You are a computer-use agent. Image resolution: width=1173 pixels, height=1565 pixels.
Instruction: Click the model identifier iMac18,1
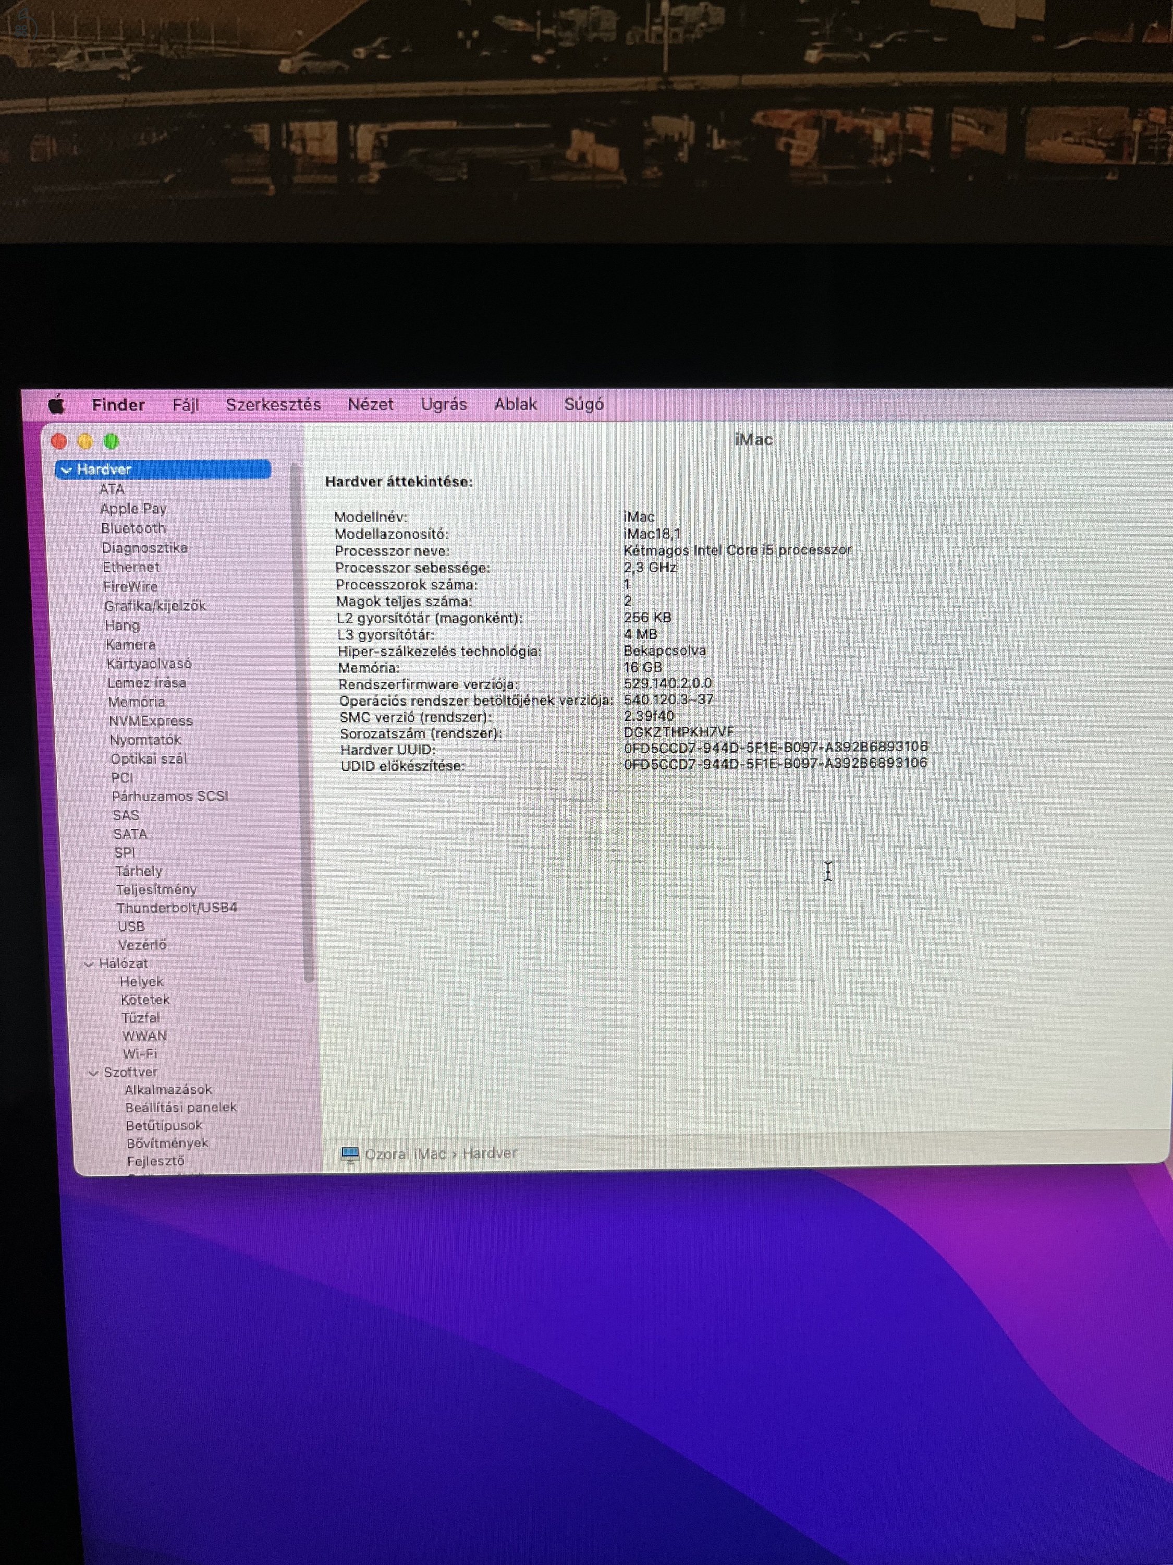pyautogui.click(x=652, y=534)
